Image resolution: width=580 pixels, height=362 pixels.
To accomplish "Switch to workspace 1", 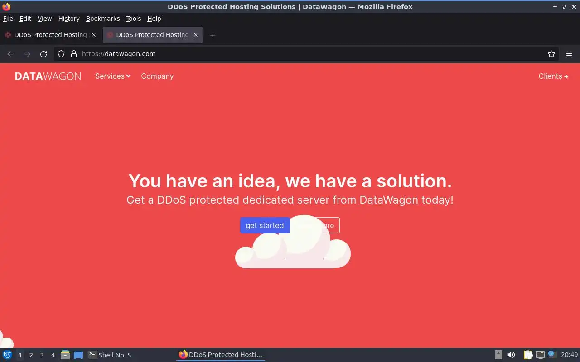I will (20, 355).
